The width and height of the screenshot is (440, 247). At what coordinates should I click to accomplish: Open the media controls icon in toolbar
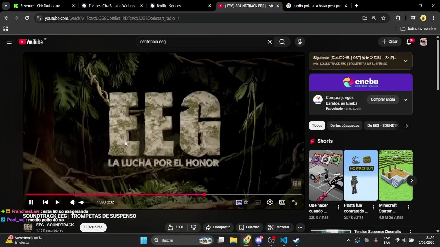coord(413,18)
